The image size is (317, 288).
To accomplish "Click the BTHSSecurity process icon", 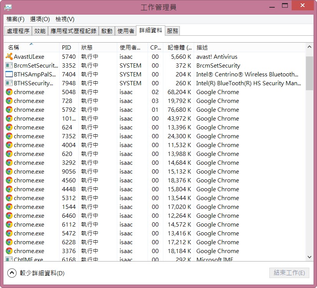I will [9, 83].
